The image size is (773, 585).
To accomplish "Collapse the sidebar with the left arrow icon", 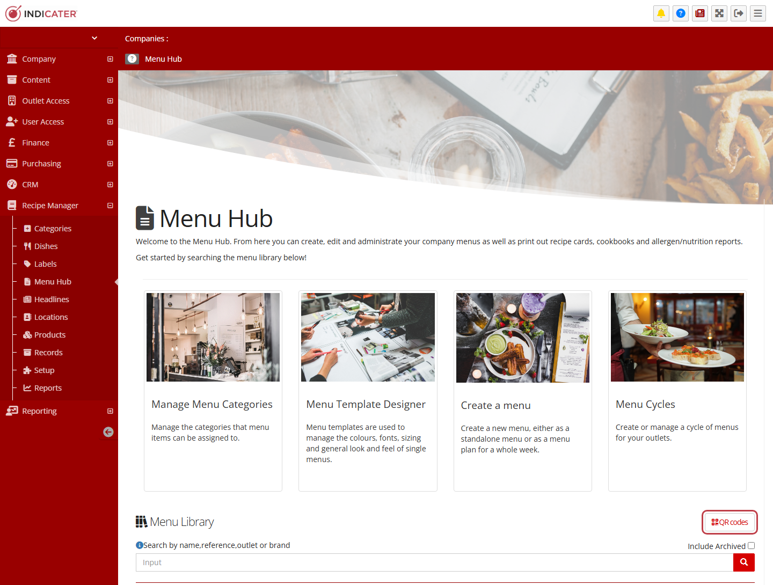I will tap(108, 432).
